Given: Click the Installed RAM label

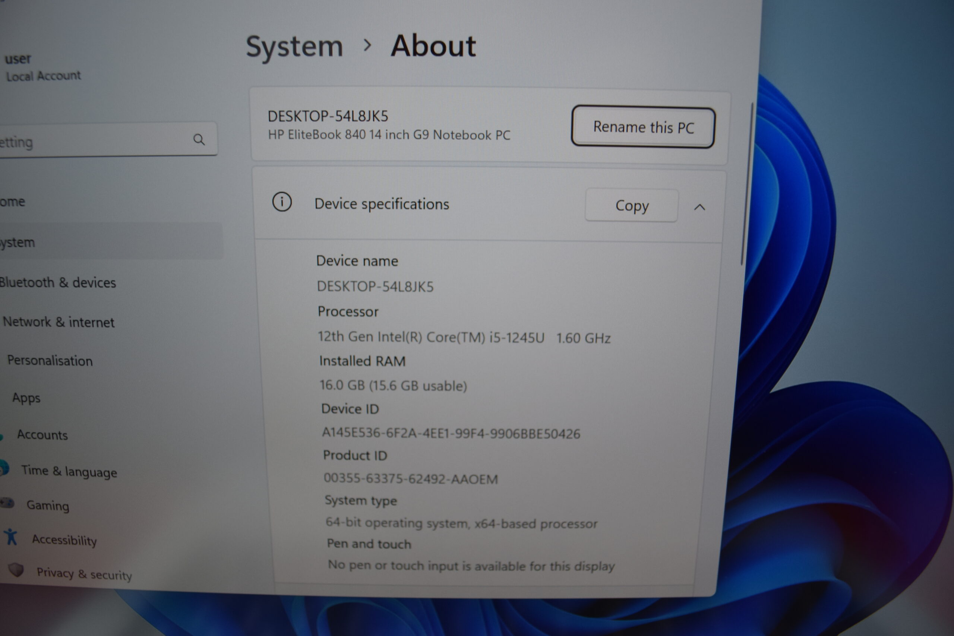Looking at the screenshot, I should [x=362, y=361].
